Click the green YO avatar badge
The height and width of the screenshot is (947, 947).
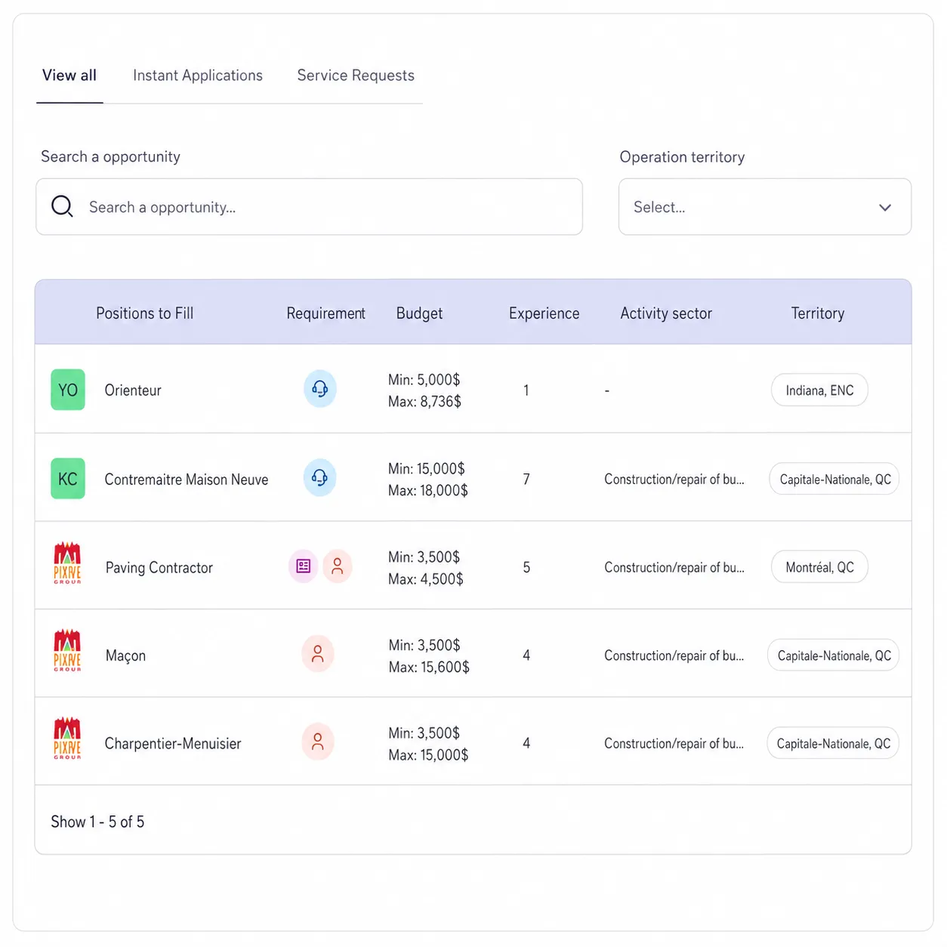pyautogui.click(x=68, y=390)
